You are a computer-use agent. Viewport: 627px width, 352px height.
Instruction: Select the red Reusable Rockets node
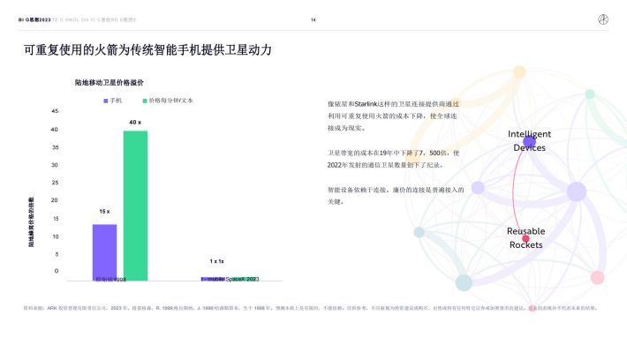pos(525,239)
